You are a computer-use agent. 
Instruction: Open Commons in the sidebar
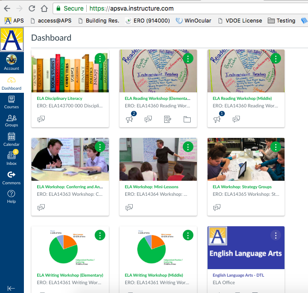click(12, 178)
